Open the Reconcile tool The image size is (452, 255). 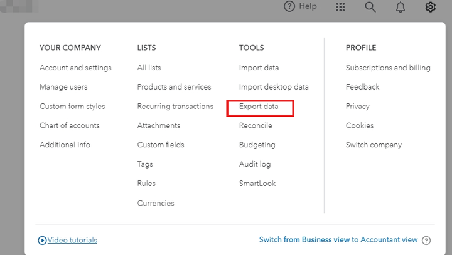256,125
